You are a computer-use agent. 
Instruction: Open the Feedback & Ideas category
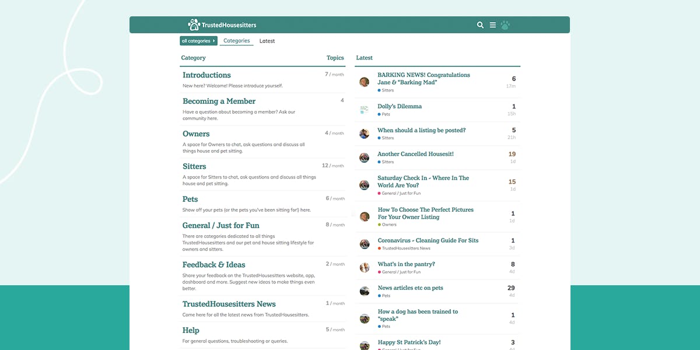click(x=214, y=265)
